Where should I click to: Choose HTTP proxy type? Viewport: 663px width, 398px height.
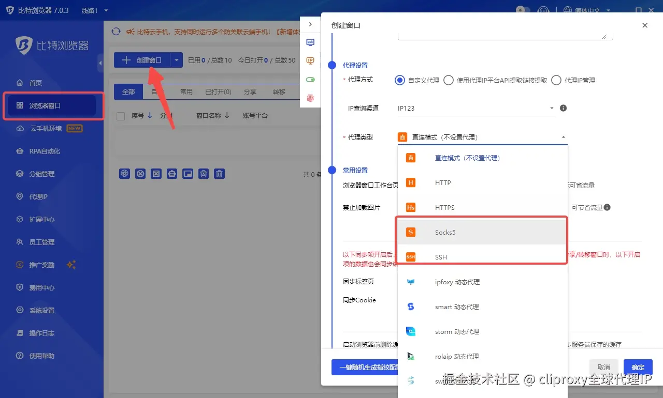point(483,183)
